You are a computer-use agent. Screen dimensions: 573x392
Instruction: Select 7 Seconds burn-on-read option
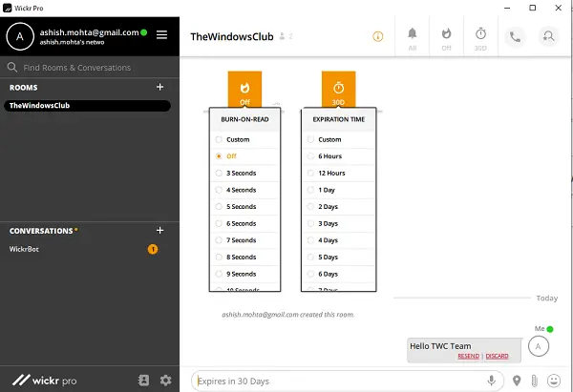[x=244, y=240]
